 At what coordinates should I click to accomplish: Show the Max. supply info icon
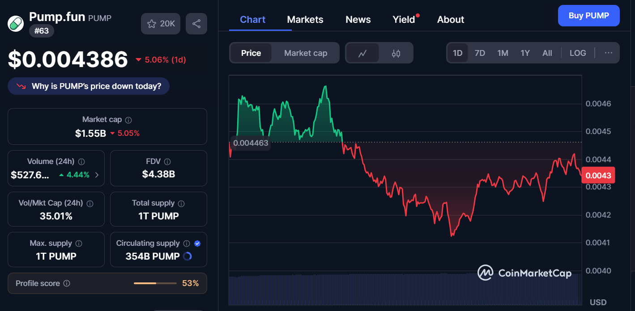pyautogui.click(x=79, y=244)
